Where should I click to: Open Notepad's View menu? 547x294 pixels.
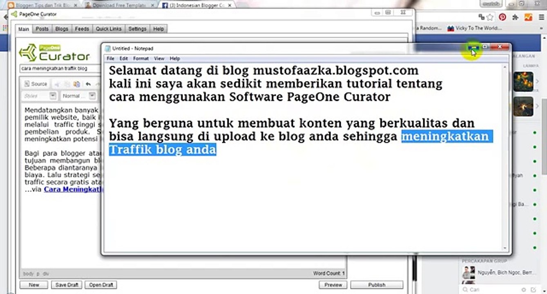coord(159,59)
